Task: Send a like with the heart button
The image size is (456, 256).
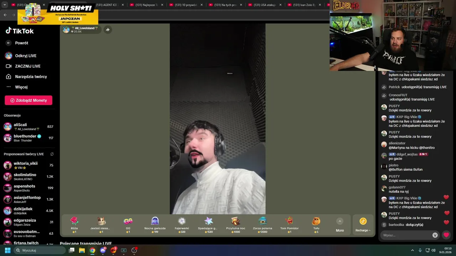Action: pyautogui.click(x=446, y=235)
